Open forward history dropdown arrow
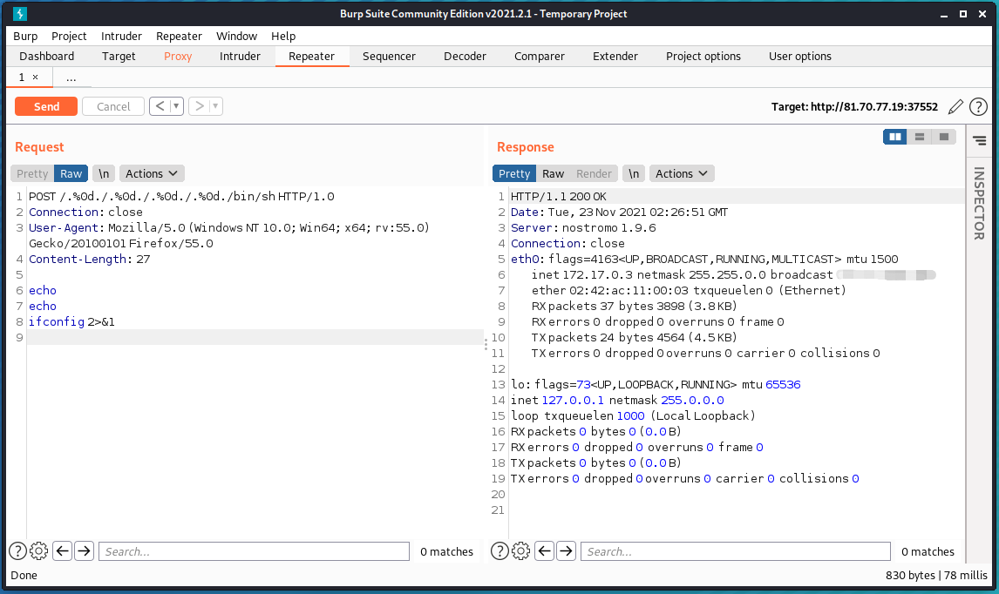 point(216,106)
